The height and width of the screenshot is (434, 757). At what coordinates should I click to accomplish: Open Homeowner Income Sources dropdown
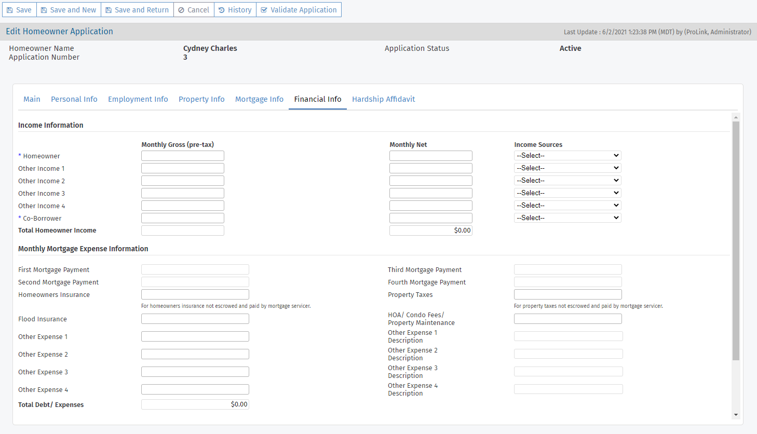(567, 156)
